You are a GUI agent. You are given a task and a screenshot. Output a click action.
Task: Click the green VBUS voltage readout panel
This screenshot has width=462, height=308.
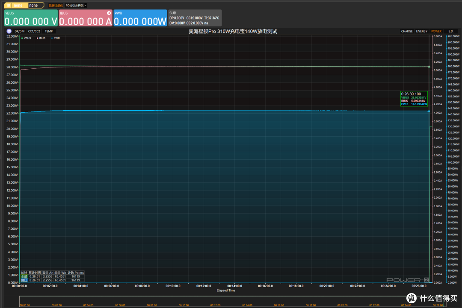(31, 18)
